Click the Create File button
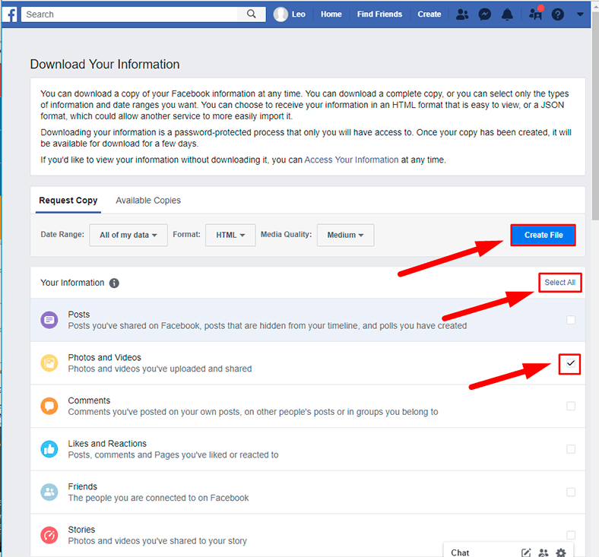 (544, 235)
